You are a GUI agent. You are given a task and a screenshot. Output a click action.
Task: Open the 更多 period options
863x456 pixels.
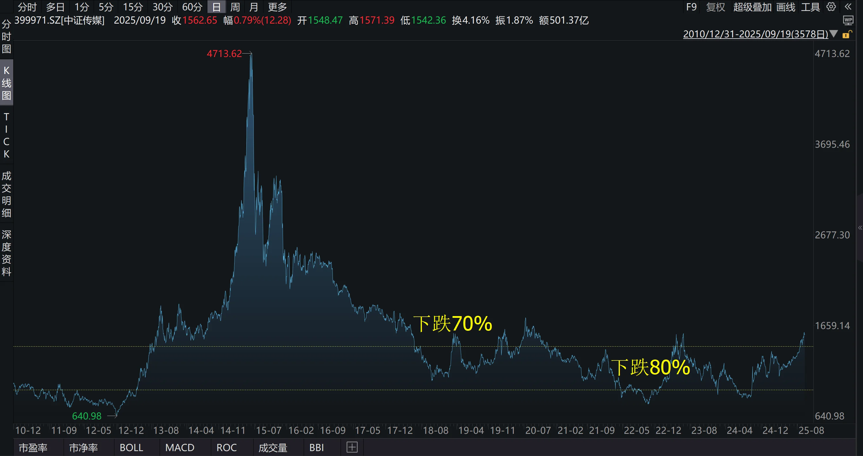[x=277, y=7]
